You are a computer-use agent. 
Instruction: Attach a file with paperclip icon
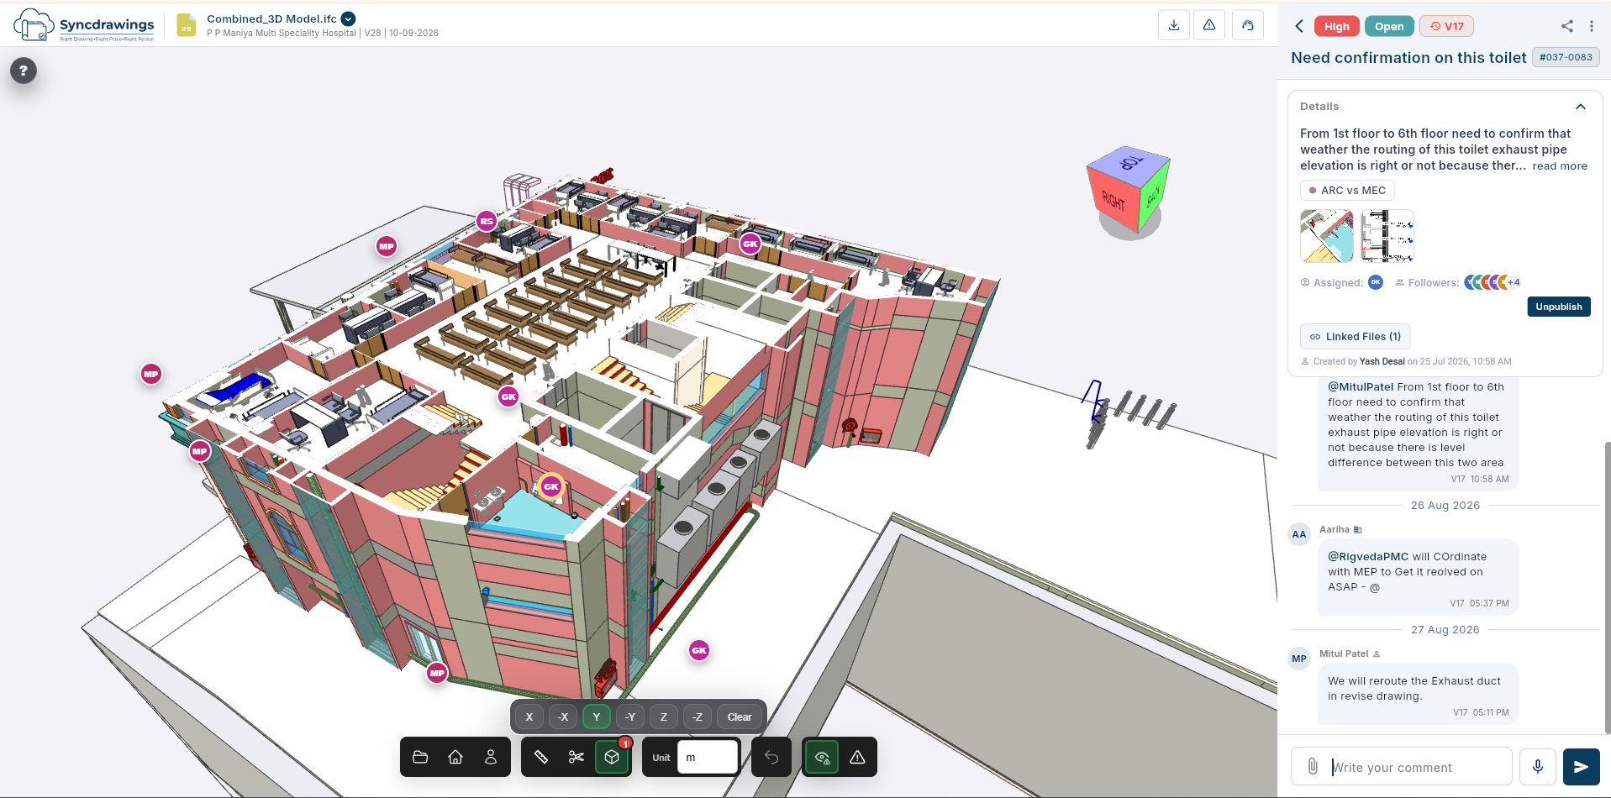[1313, 766]
